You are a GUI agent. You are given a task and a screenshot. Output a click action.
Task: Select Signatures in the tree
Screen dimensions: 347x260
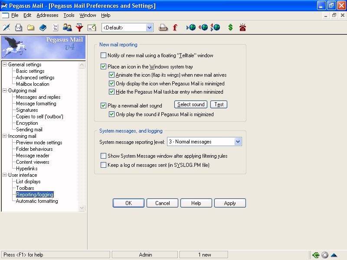pyautogui.click(x=27, y=110)
